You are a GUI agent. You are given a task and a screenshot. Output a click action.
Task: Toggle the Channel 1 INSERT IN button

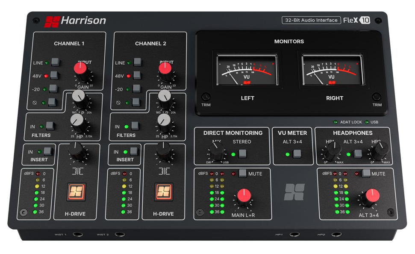point(48,151)
